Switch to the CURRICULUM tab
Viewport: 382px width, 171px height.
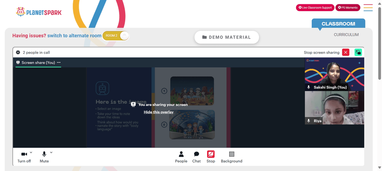tap(346, 35)
